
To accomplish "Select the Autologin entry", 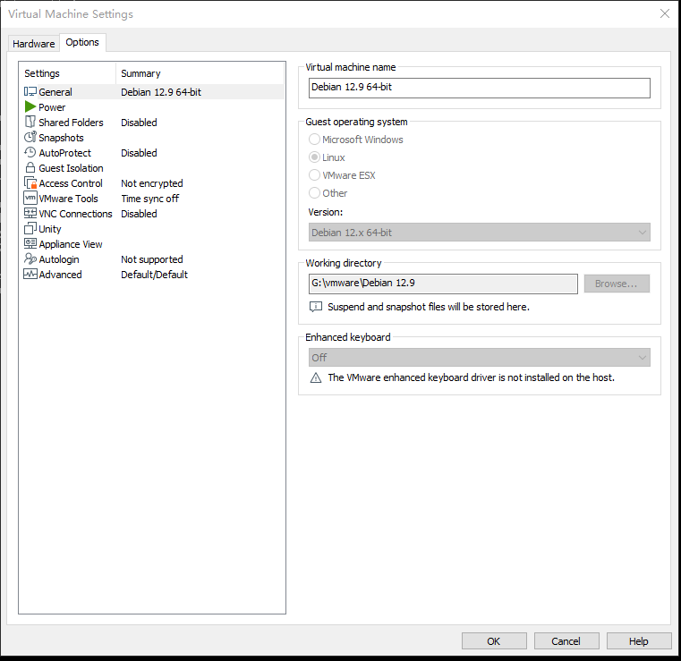I will tap(59, 259).
